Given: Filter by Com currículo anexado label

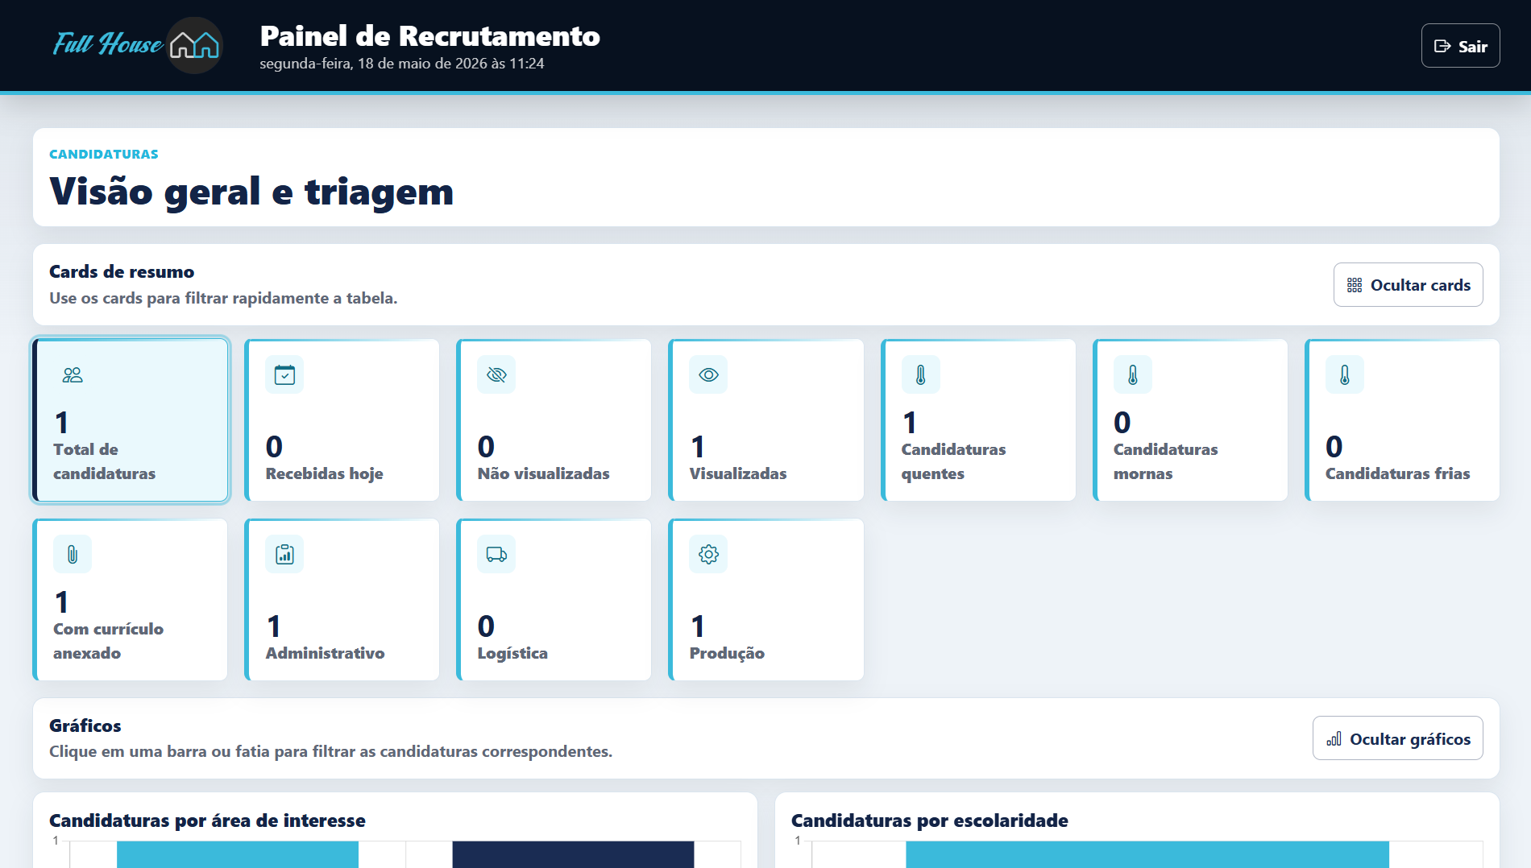Looking at the screenshot, I should [108, 641].
